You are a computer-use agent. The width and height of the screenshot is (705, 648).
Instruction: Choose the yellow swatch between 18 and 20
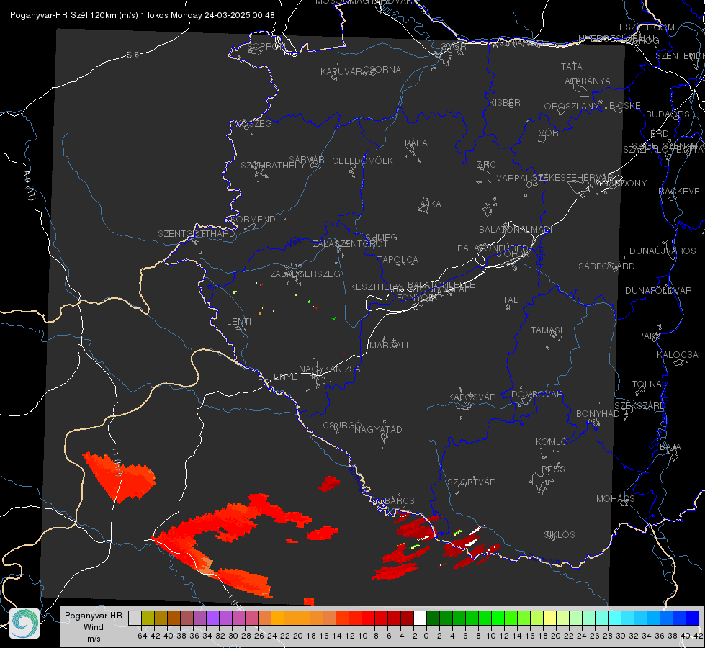[549, 618]
